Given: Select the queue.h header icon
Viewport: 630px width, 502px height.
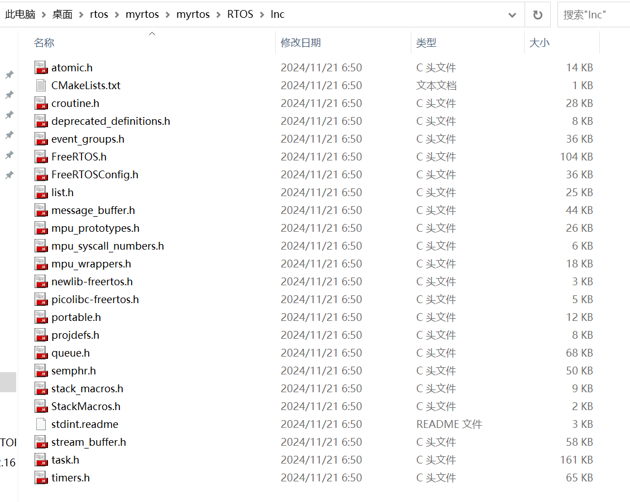Looking at the screenshot, I should point(41,353).
